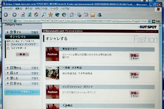Expand the 暮らす category
This screenshot has height=109, width=164.
click(x=22, y=73)
